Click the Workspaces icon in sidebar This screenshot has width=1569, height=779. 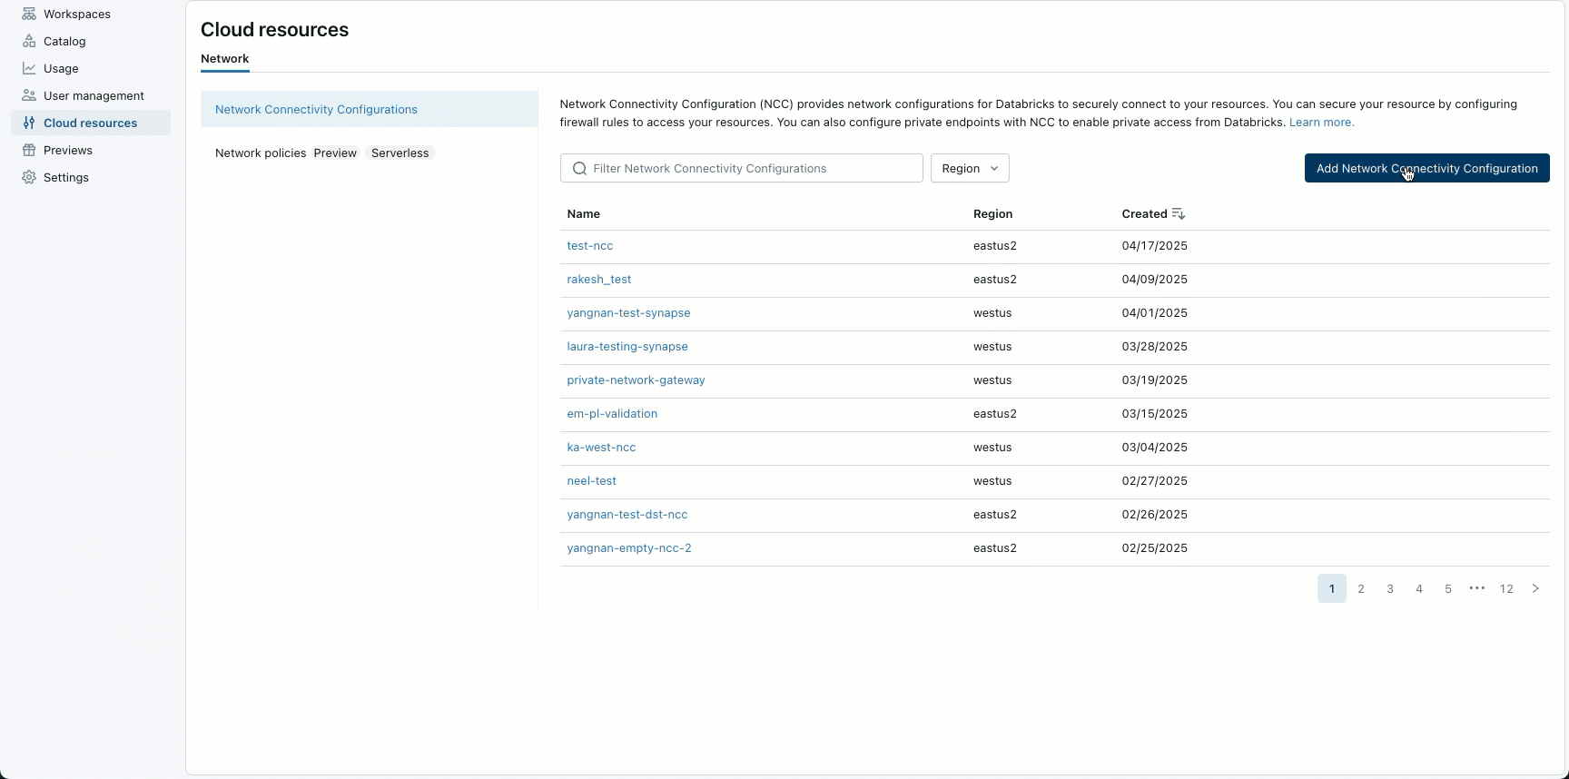[29, 14]
